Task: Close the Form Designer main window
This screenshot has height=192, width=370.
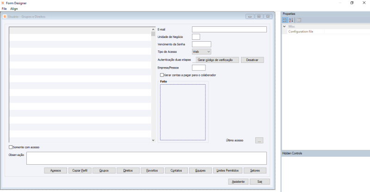Action: (364, 3)
